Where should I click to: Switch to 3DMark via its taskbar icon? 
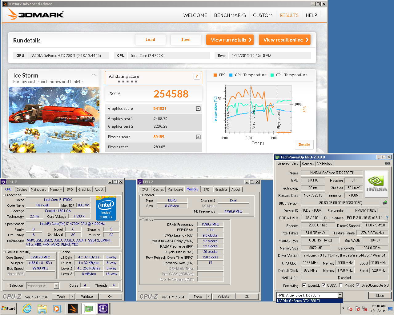tap(73, 309)
